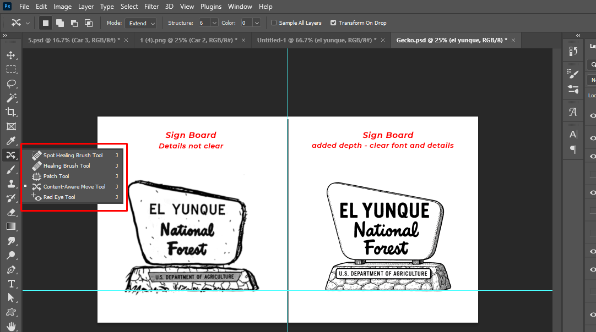Click the New Selection mode button
596x332 pixels.
[x=46, y=23]
